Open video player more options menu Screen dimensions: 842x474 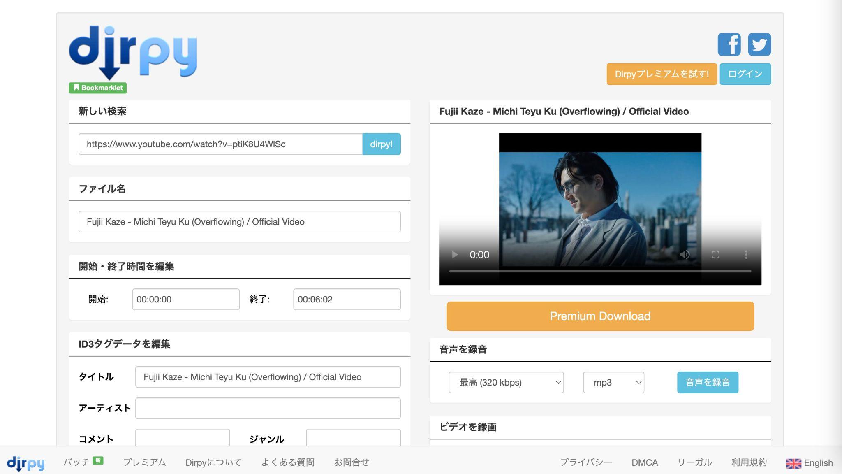pyautogui.click(x=746, y=255)
